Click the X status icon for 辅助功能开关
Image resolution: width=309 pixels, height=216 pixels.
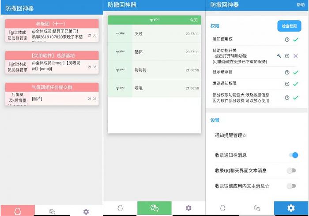296,56
